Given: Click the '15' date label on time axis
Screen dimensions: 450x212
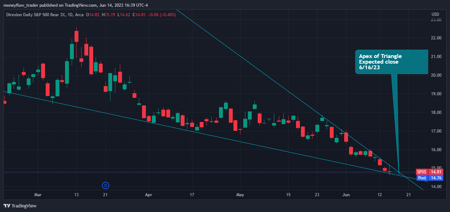Looking at the screenshot, I should (x=288, y=194).
